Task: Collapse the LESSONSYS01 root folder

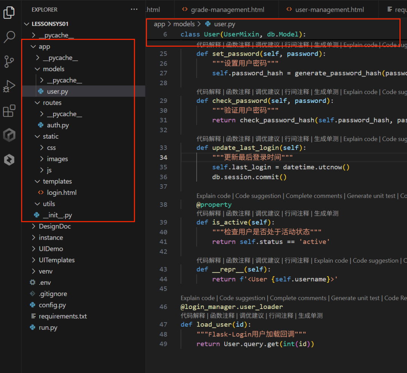Action: (26, 24)
